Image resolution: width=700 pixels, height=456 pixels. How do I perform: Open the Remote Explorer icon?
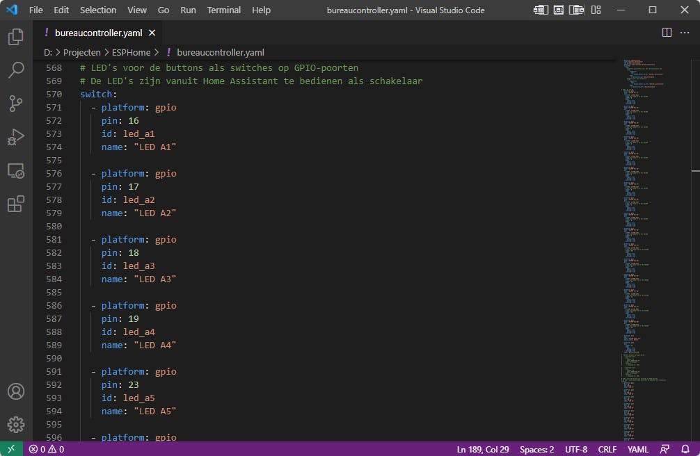click(x=15, y=170)
